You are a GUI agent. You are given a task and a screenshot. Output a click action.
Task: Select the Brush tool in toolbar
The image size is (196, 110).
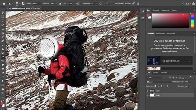tap(3, 45)
